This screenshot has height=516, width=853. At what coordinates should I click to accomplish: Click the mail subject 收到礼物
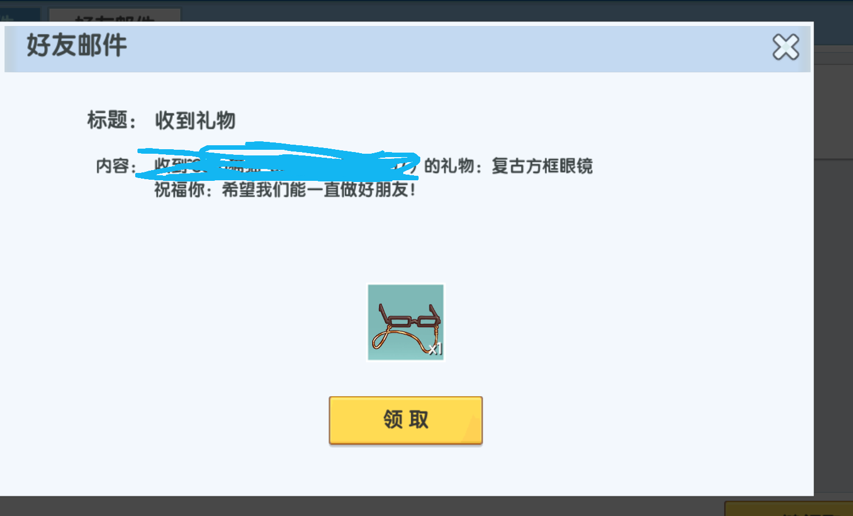[195, 120]
